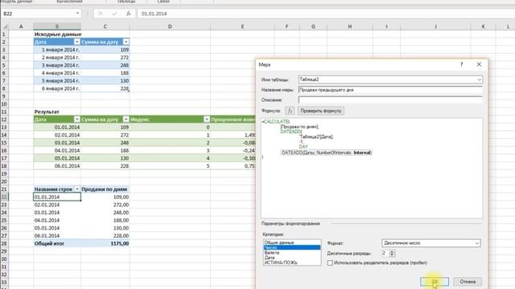The width and height of the screenshot is (515, 289).
Task: Click the select-all corner of the worksheet
Action: (x=5, y=26)
